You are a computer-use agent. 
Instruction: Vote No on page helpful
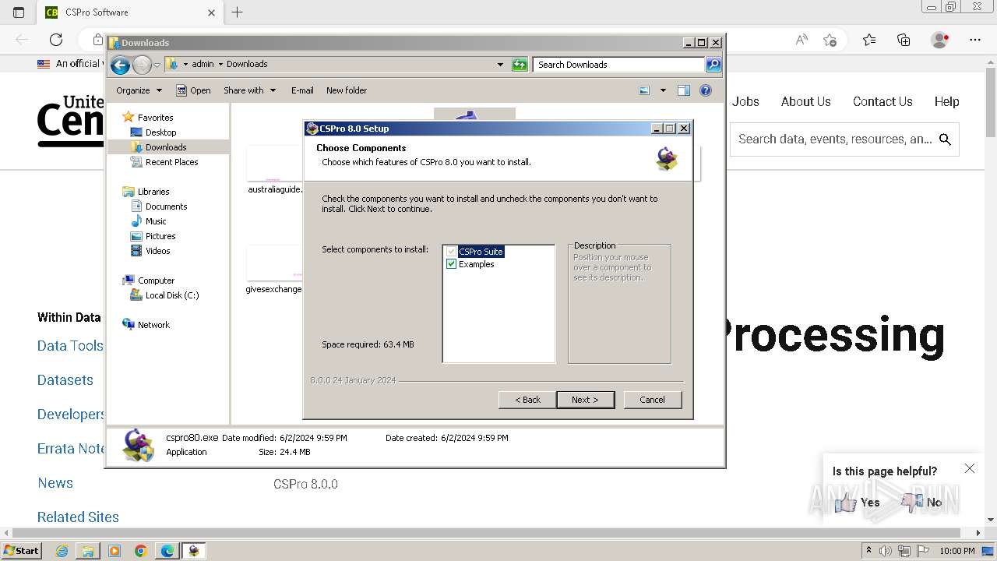922,503
